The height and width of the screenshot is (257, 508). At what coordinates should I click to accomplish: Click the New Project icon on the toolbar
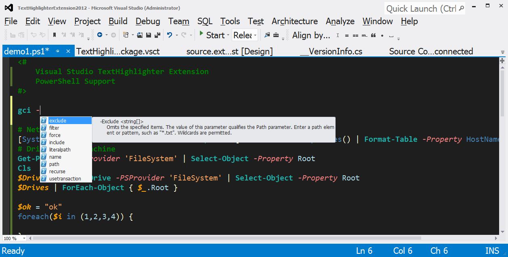[x=126, y=35]
